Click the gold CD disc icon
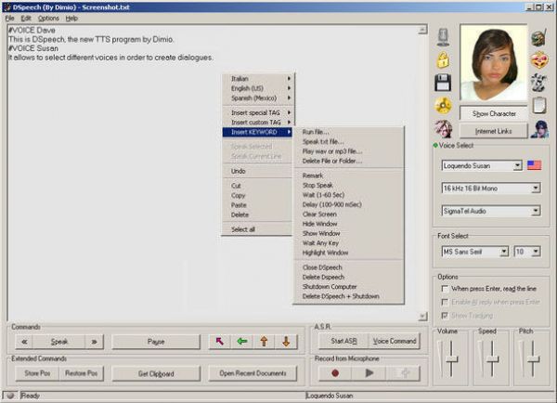Viewport: 557px width, 403px height. pos(444,105)
